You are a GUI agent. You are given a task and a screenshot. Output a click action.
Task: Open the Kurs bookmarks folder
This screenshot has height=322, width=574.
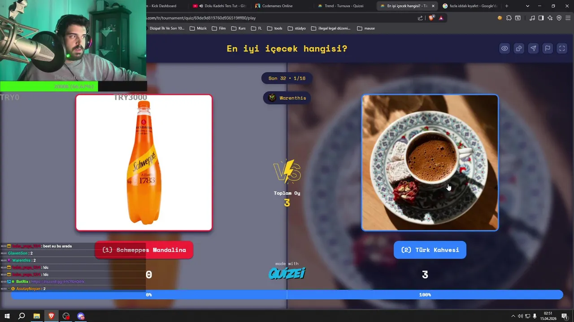pos(238,28)
